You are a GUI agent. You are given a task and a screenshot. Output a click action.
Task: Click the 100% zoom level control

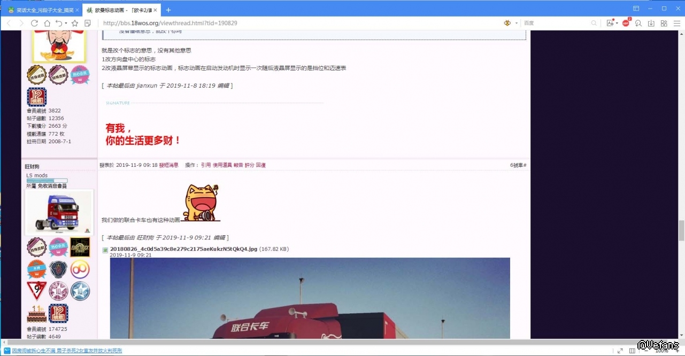pyautogui.click(x=661, y=351)
